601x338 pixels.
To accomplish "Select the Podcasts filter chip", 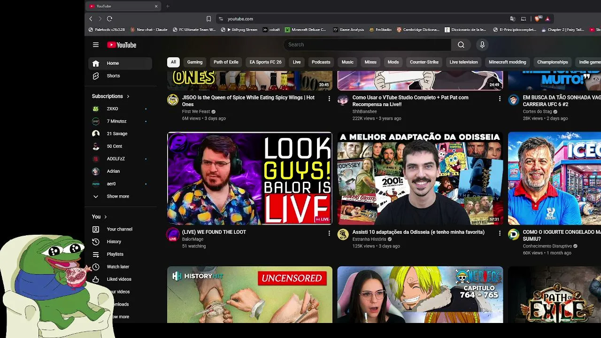I will point(321,62).
